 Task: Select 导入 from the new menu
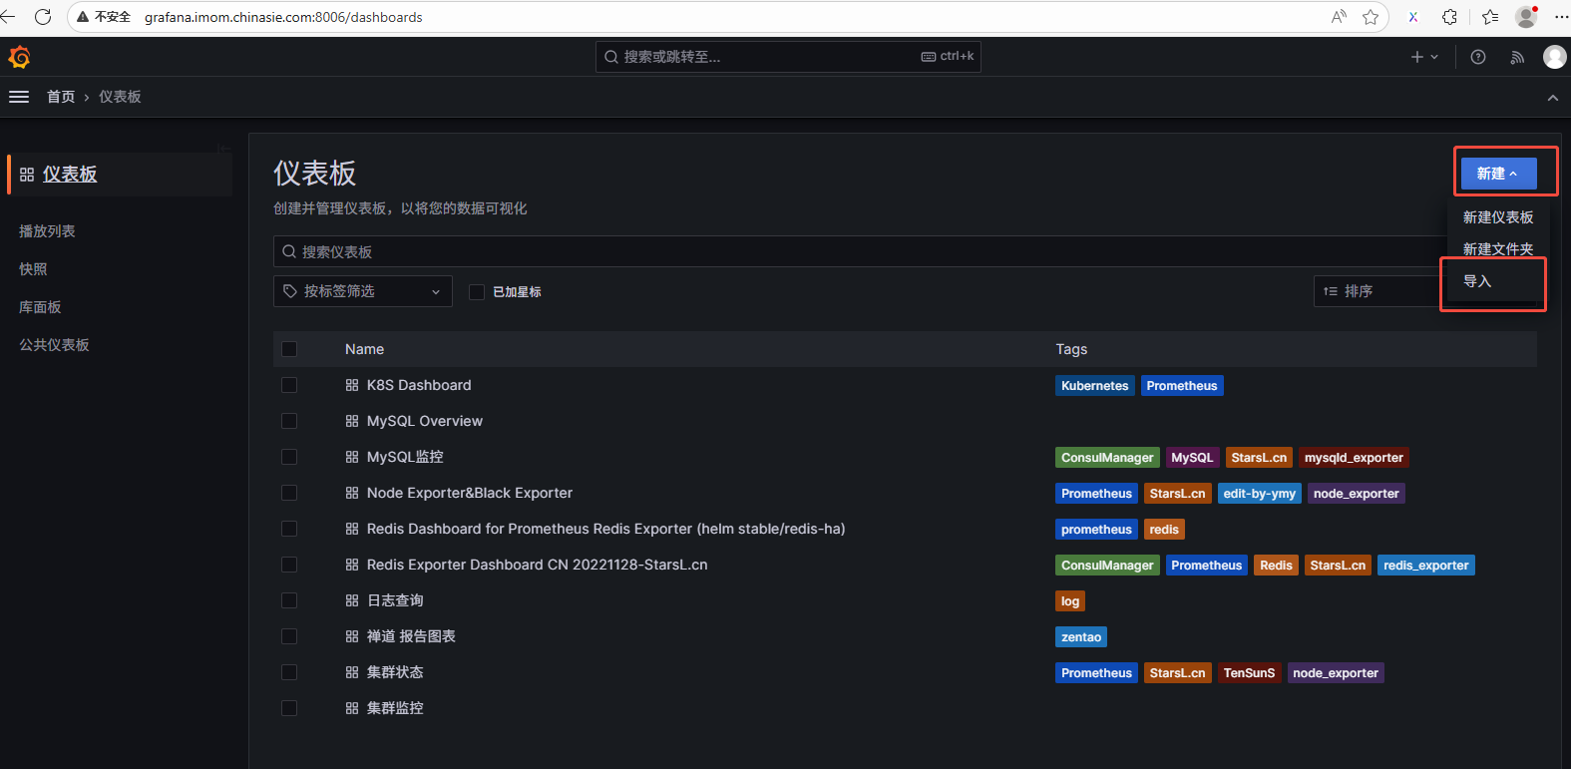click(1477, 281)
